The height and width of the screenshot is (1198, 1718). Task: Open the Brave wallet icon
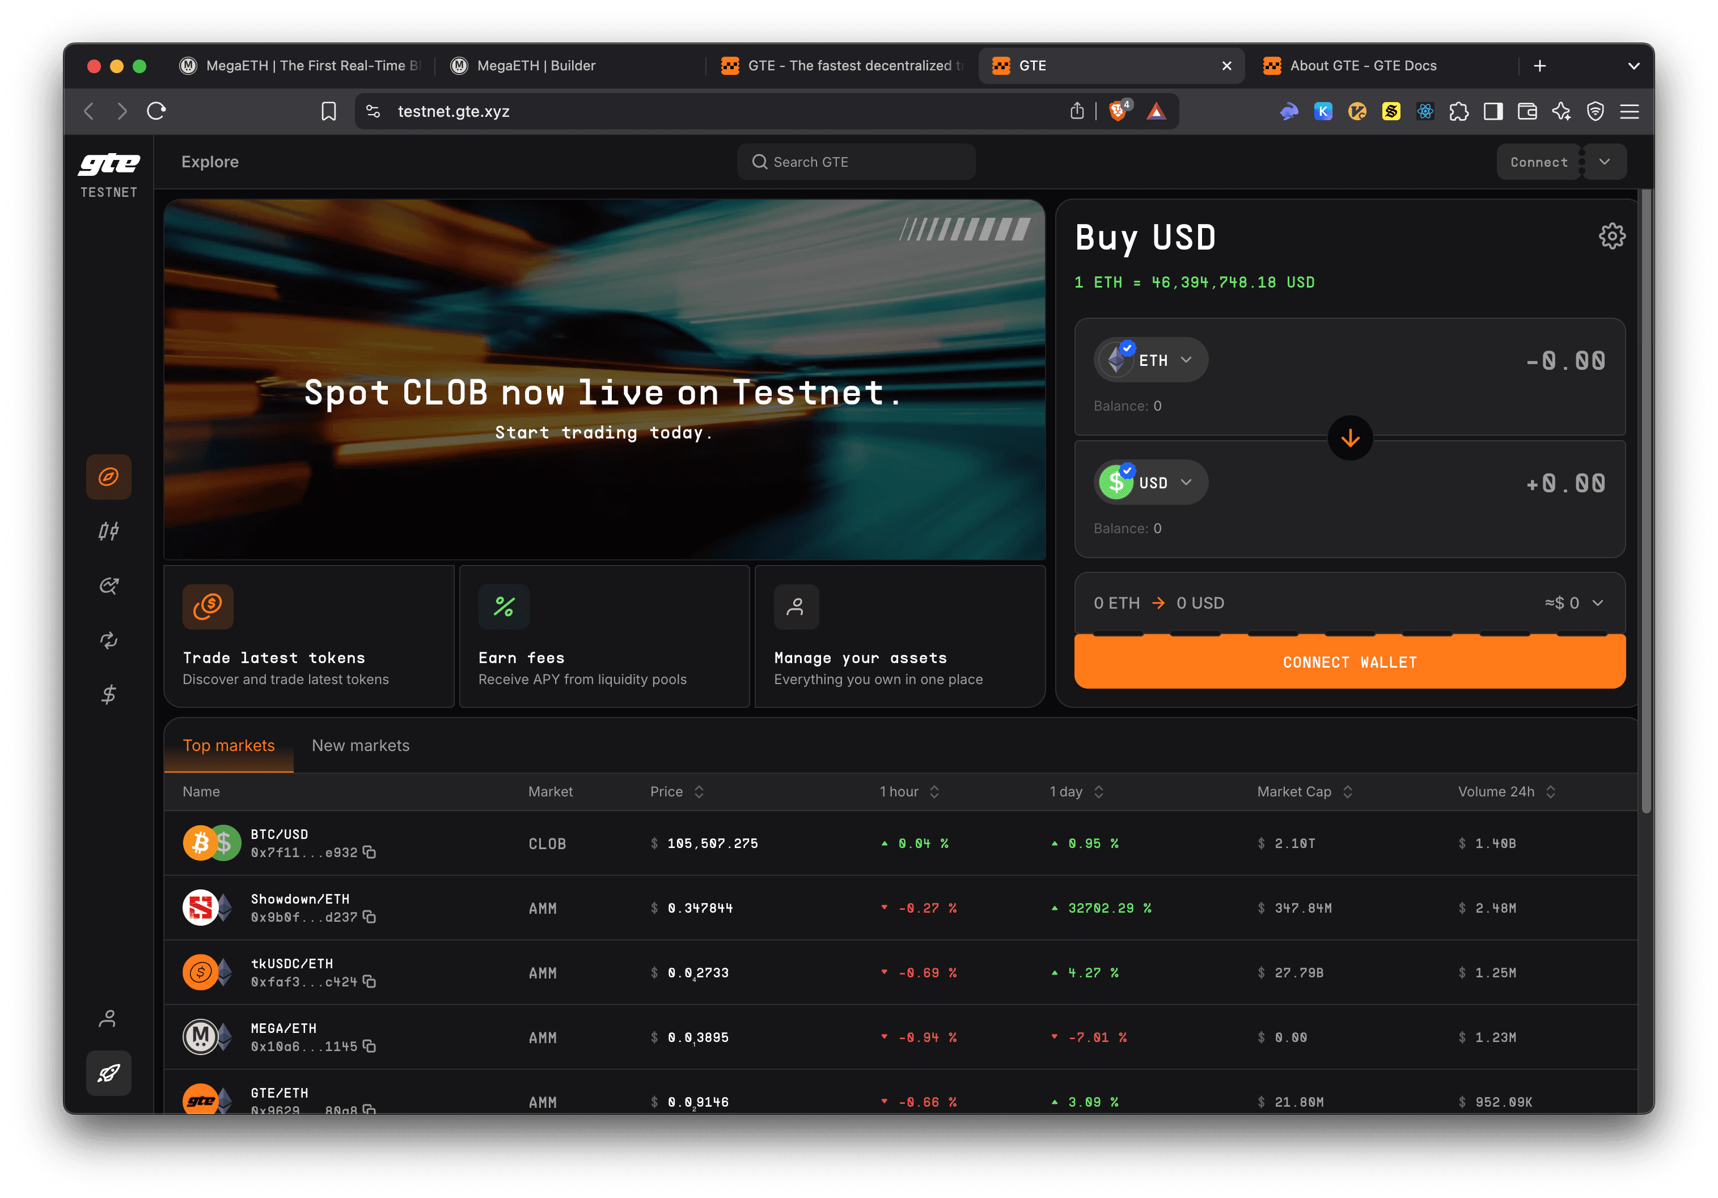[1527, 112]
